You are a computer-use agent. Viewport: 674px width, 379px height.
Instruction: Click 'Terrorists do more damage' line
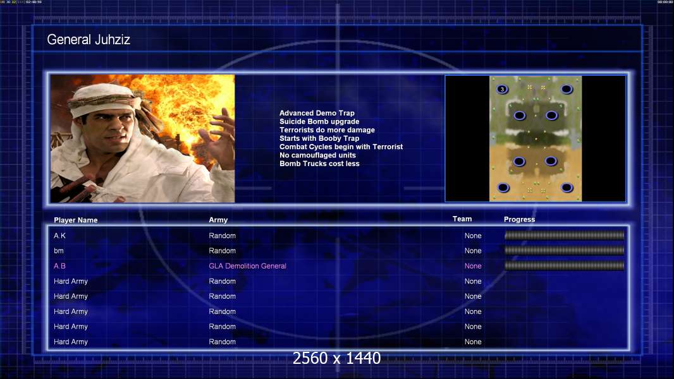327,129
